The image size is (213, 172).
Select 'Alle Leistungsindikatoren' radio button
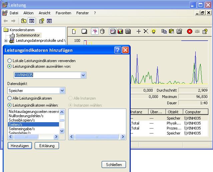pos(10,98)
